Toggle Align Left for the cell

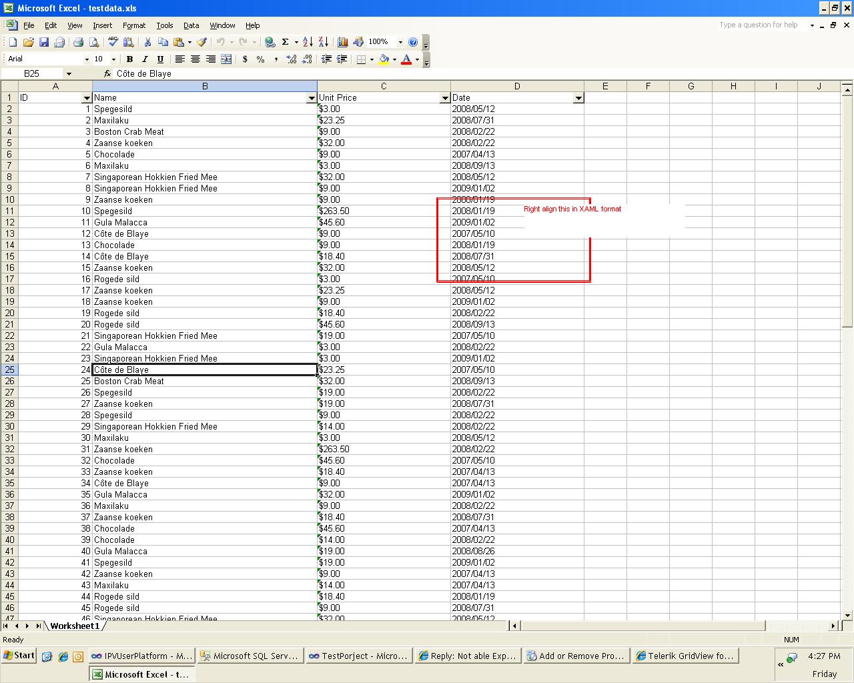179,59
